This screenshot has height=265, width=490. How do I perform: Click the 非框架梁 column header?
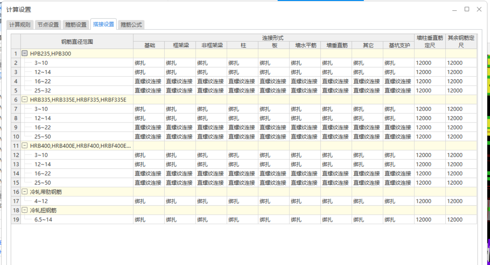[211, 45]
